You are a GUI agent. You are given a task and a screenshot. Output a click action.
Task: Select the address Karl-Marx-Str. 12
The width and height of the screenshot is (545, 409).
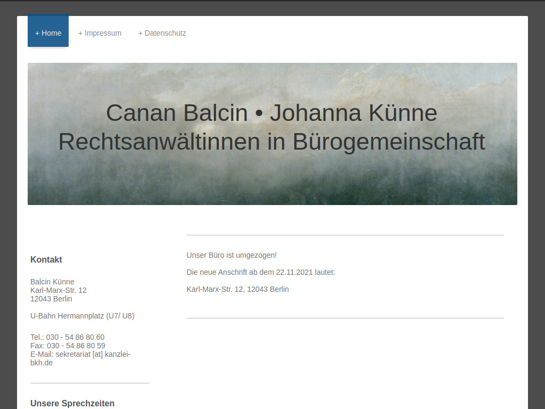59,290
